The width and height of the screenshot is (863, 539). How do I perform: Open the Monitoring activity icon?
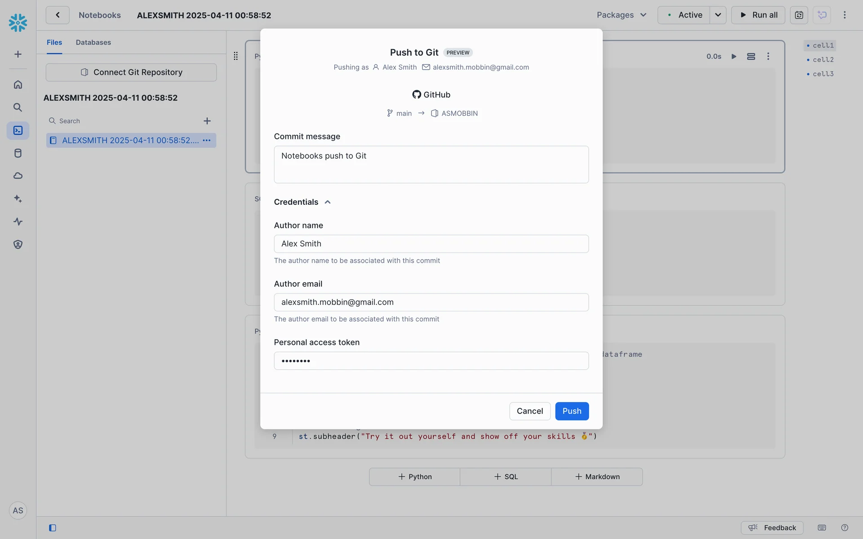click(18, 221)
